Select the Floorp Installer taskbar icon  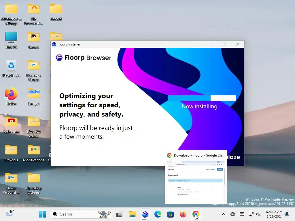(x=145, y=214)
